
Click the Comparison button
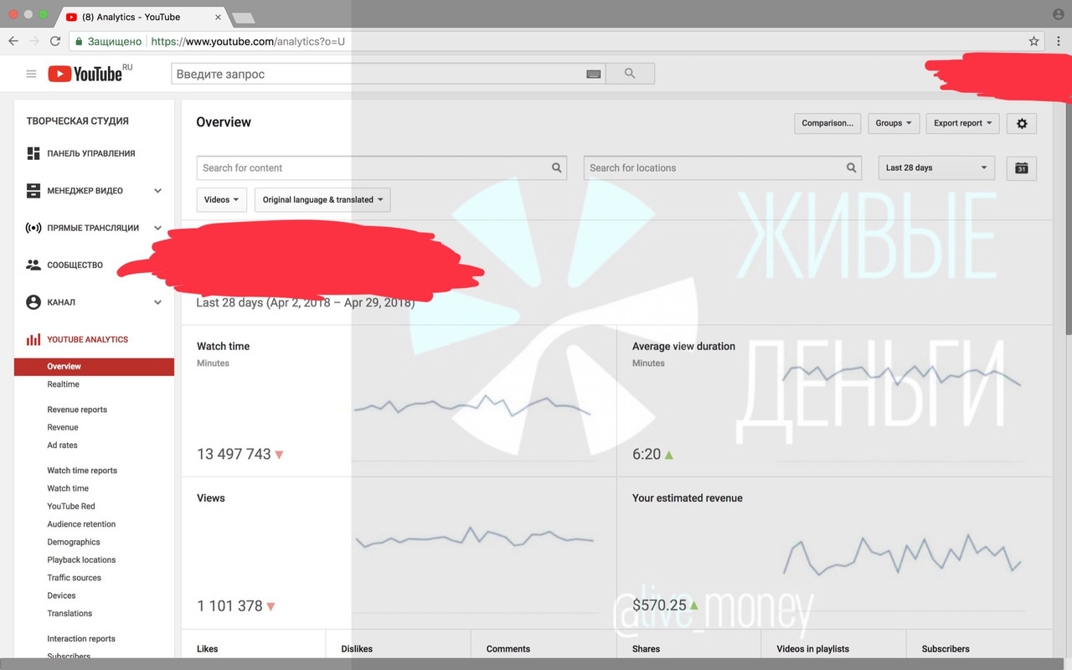coord(827,123)
